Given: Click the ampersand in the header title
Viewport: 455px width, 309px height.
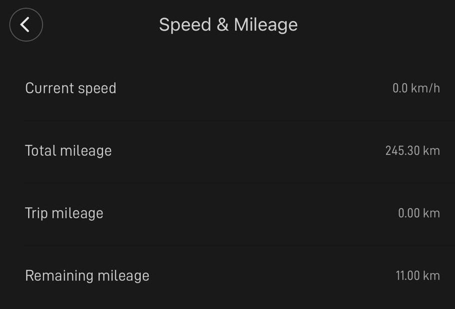Looking at the screenshot, I should (222, 24).
